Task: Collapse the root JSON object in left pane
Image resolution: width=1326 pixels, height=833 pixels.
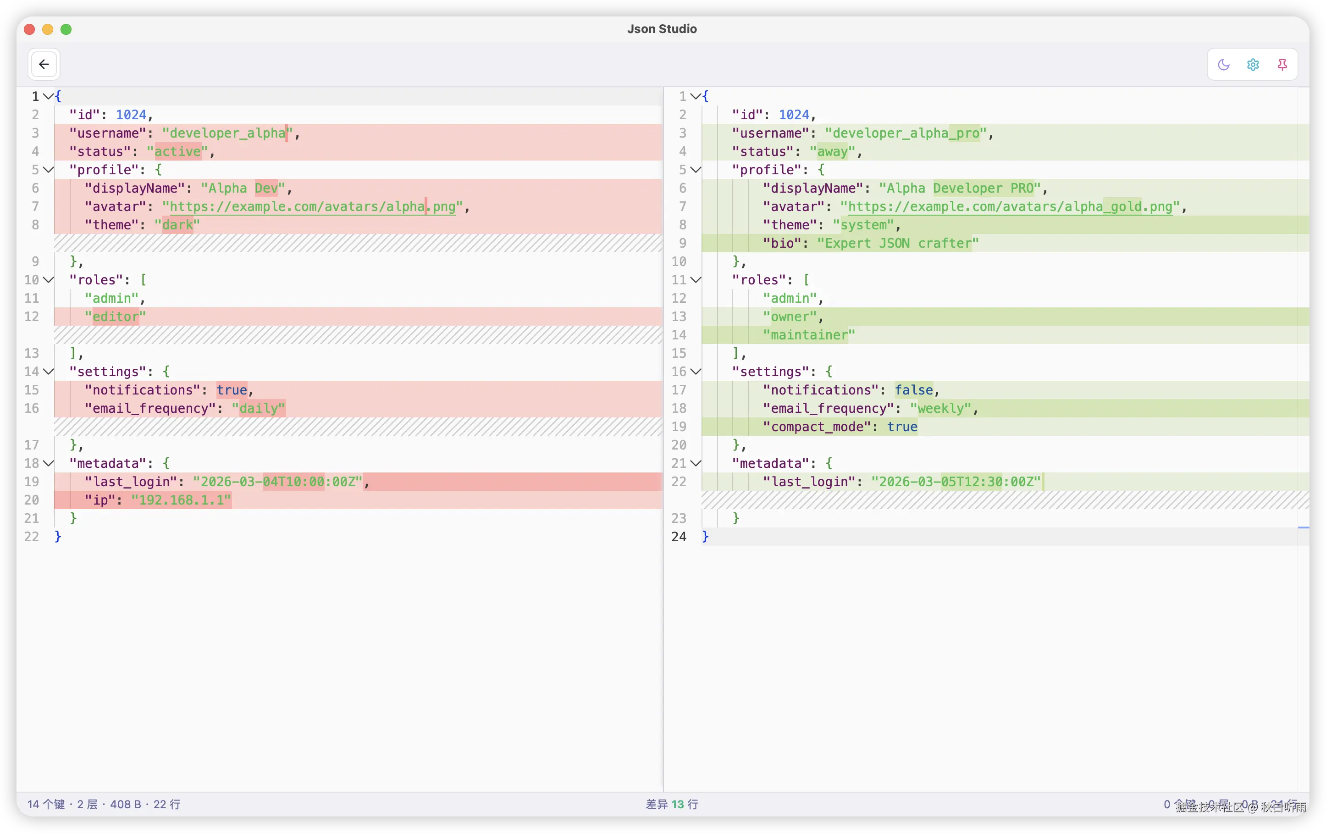Action: pyautogui.click(x=48, y=96)
